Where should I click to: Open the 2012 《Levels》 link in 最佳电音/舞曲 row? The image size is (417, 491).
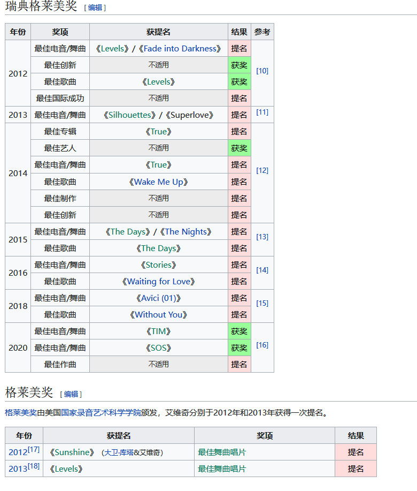tap(112, 49)
